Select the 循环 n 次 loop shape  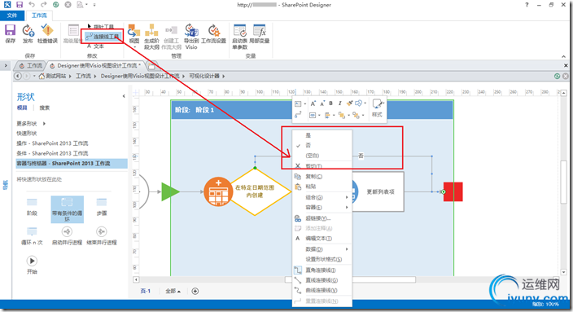pos(33,236)
